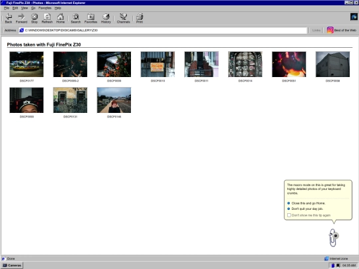This screenshot has width=359, height=269.
Task: Open the pink and orange glowing thumbnail
Action: click(289, 64)
